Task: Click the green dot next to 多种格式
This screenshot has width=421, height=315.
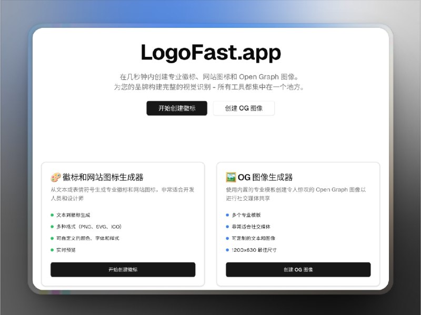Action: click(53, 227)
